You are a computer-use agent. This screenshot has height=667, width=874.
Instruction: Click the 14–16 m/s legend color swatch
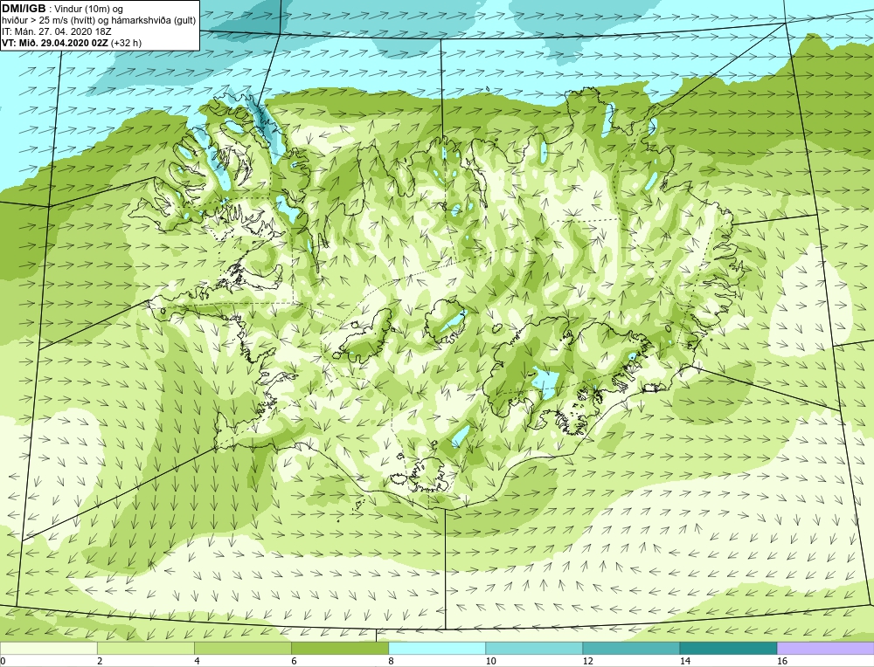(728, 648)
